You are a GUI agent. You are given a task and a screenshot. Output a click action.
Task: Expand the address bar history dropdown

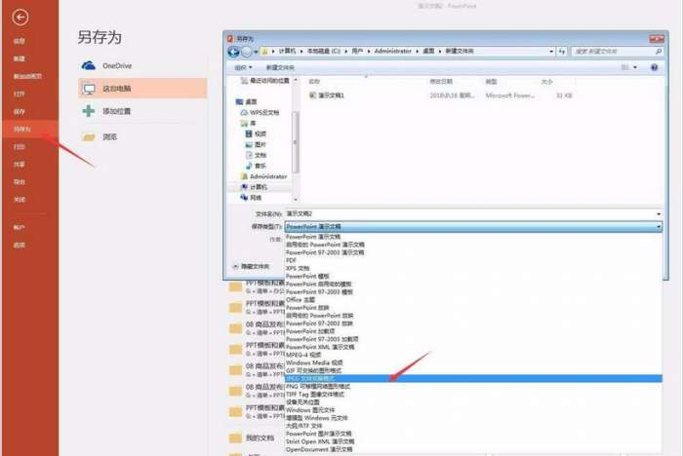click(551, 52)
